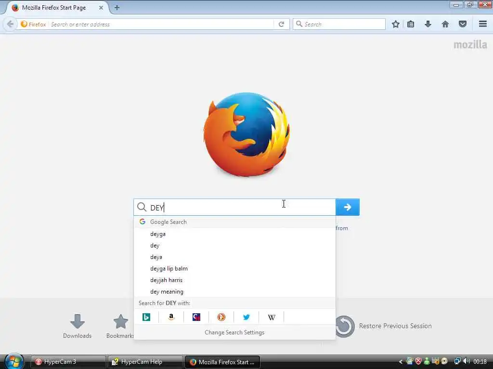The width and height of the screenshot is (493, 369).
Task: Click the start page search field containing DEY
Action: coord(234,207)
